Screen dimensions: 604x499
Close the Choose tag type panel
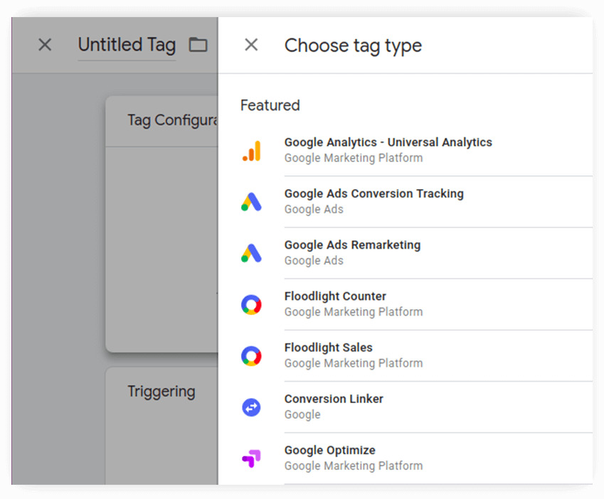pos(251,45)
